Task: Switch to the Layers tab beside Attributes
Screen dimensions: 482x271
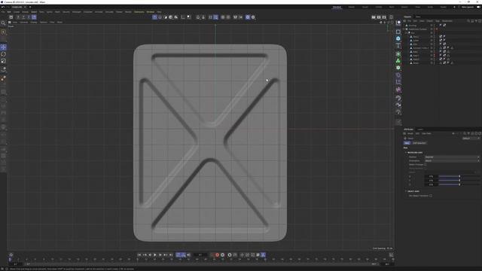Action: coord(420,129)
